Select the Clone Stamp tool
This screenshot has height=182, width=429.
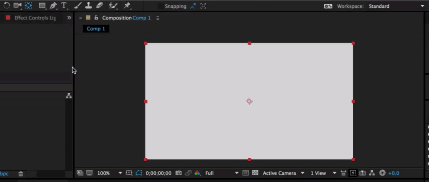[89, 6]
